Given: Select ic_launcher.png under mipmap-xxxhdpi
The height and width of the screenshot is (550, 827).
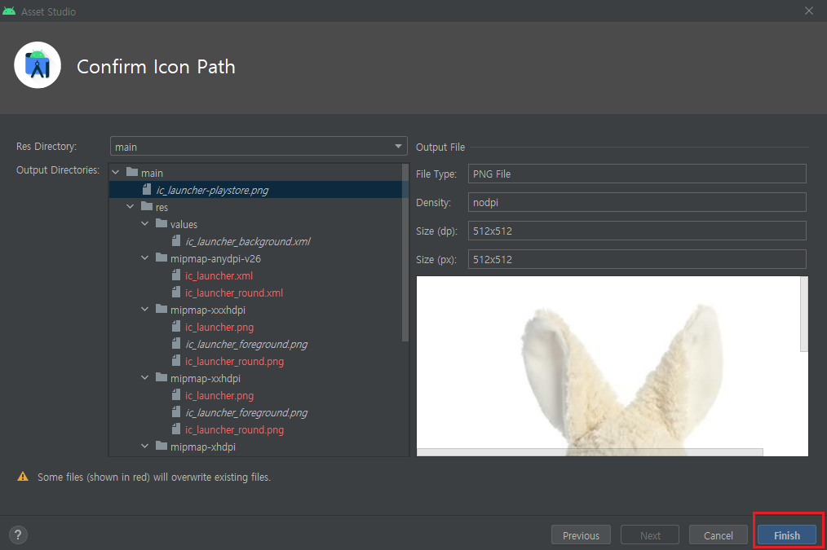Looking at the screenshot, I should pos(219,328).
